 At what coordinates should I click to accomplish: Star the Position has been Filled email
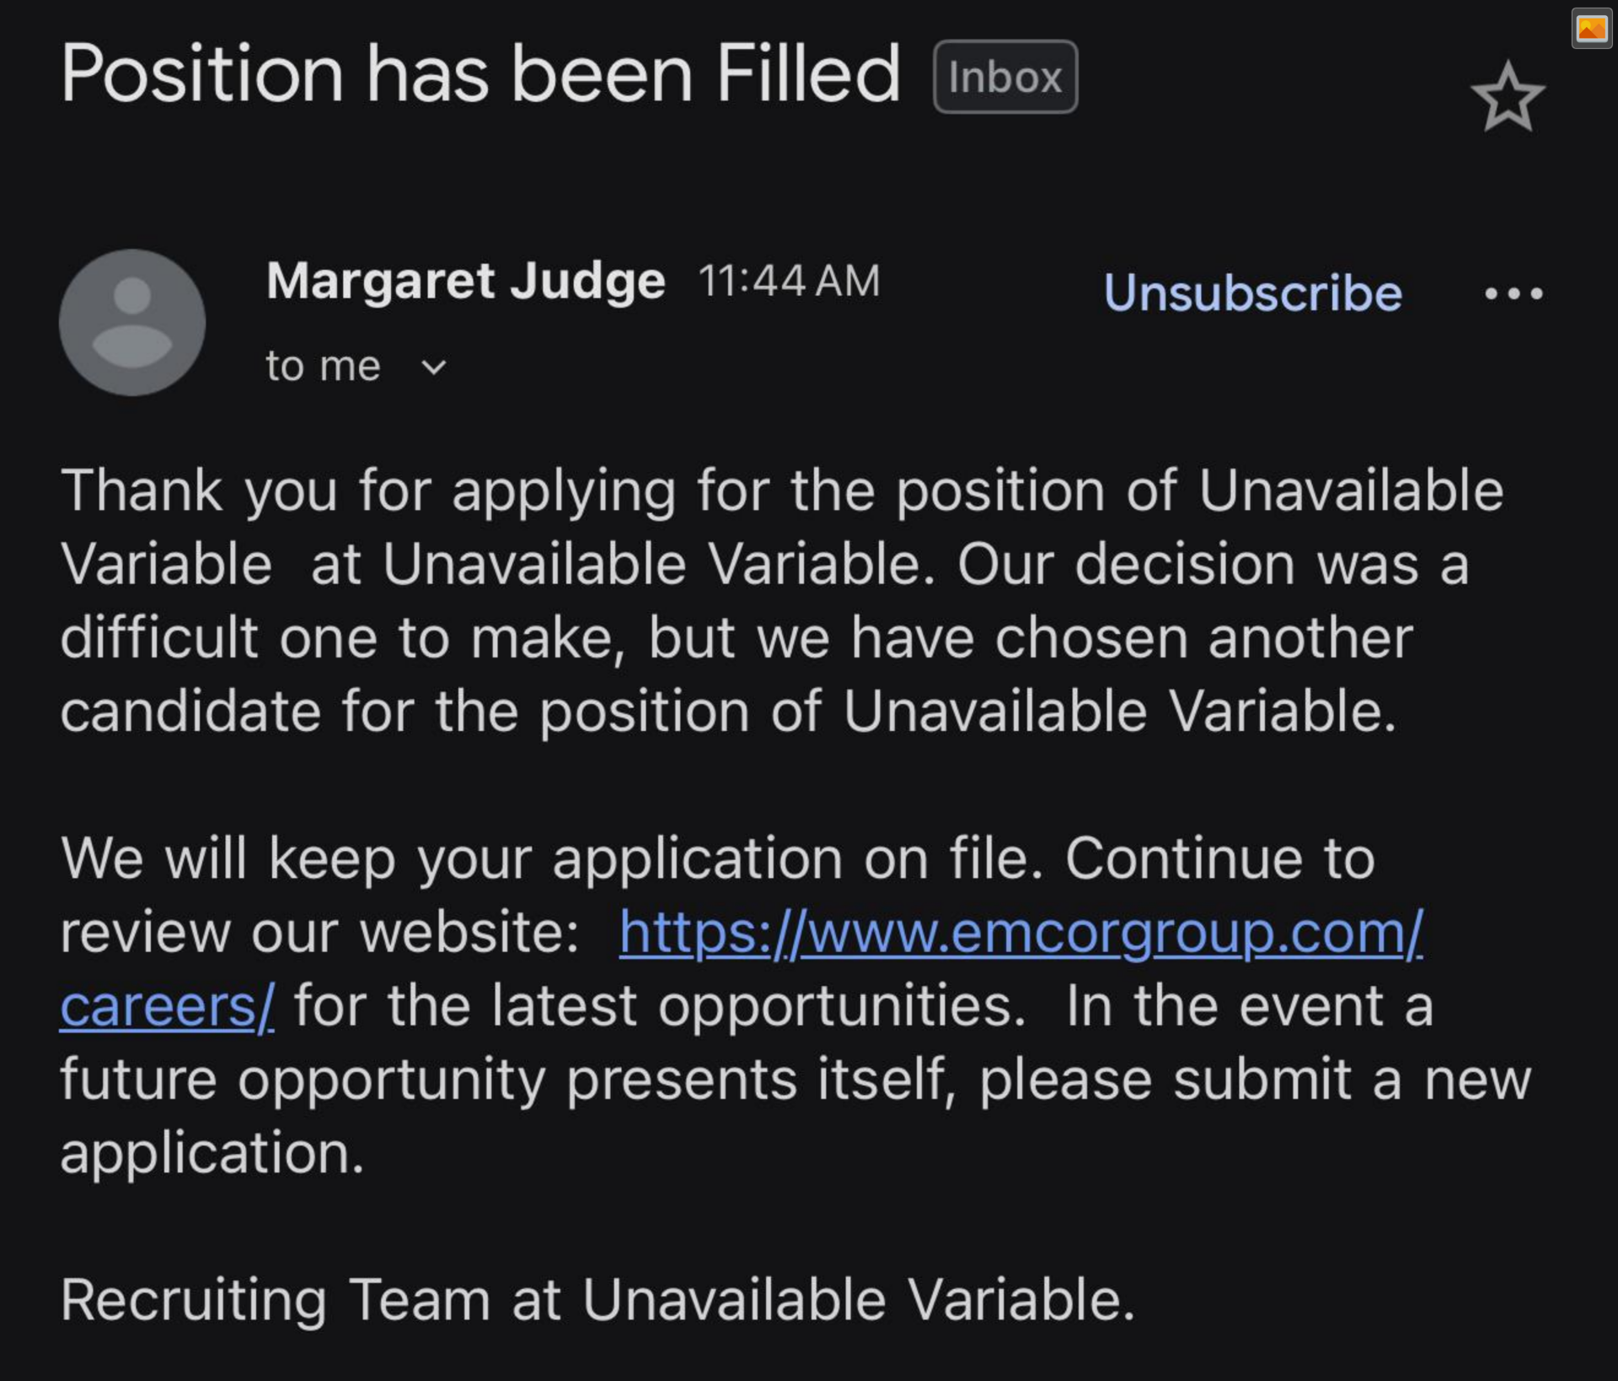tap(1508, 98)
